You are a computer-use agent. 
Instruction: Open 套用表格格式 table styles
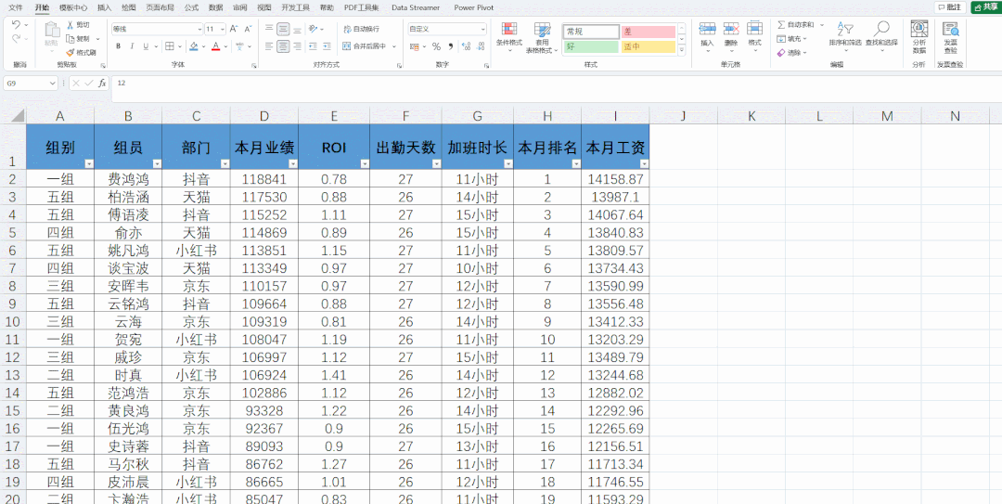[543, 38]
